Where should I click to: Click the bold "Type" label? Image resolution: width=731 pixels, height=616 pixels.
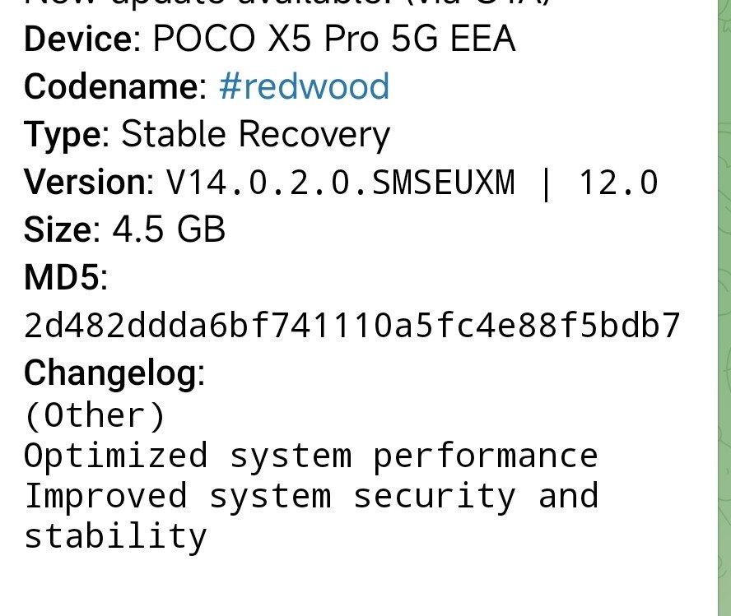click(60, 134)
